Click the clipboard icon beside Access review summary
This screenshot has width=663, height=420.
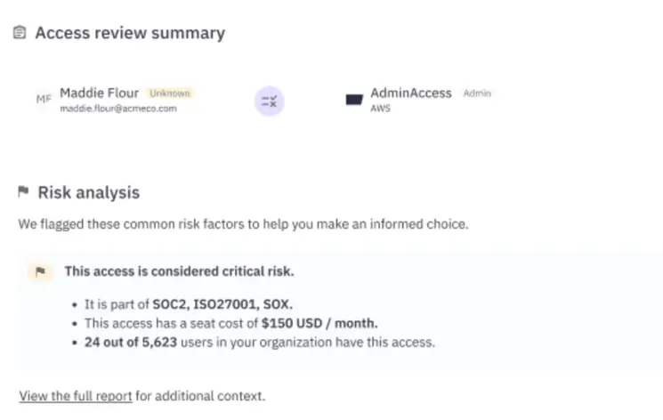(20, 33)
